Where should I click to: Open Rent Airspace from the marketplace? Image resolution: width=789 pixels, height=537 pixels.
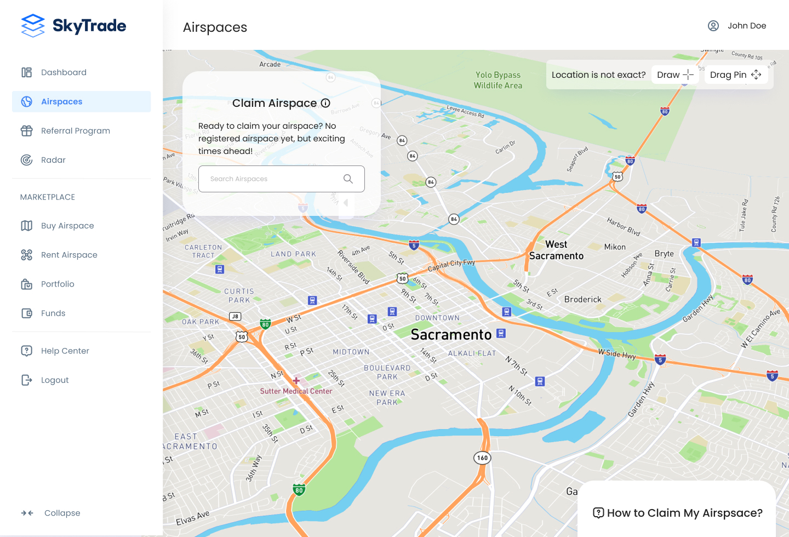click(69, 255)
